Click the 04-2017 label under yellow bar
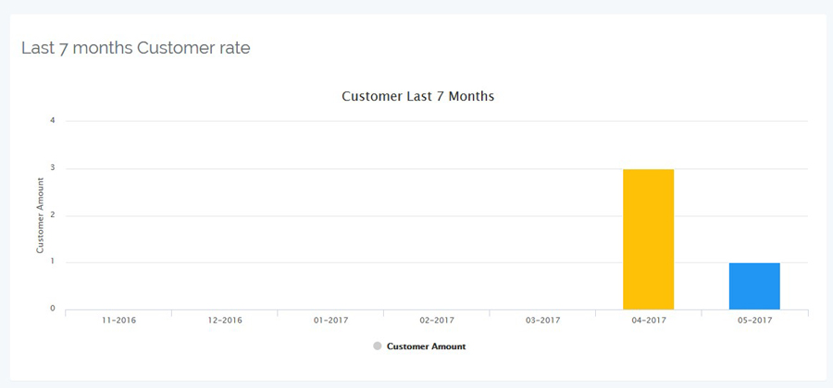Viewport: 833px width, 388px height. coord(649,321)
